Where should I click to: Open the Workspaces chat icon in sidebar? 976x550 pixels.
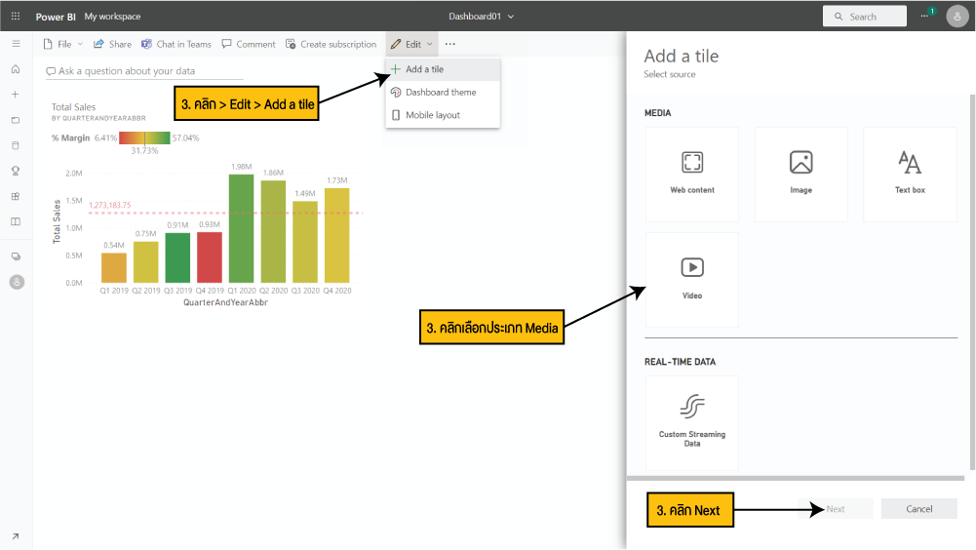tap(16, 256)
